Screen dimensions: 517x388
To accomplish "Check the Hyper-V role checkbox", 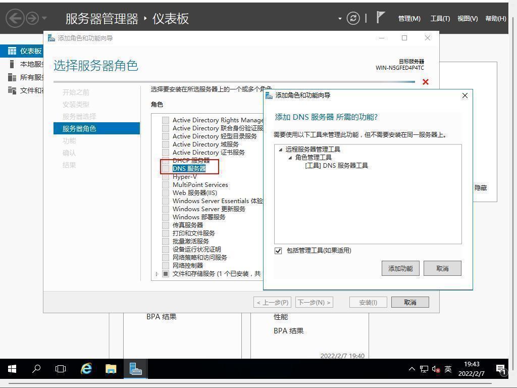I will 166,176.
